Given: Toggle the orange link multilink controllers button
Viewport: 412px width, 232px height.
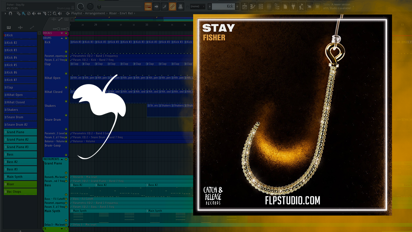Looking at the screenshot, I should click(172, 6).
